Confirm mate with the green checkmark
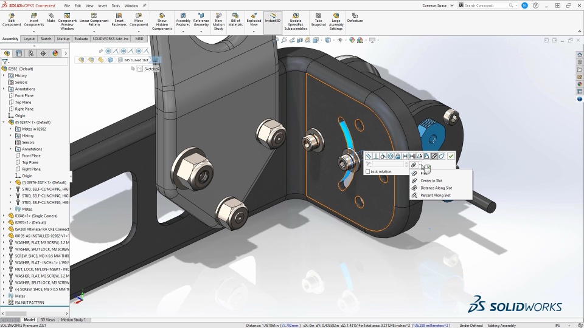This screenshot has height=328, width=584. [x=451, y=156]
